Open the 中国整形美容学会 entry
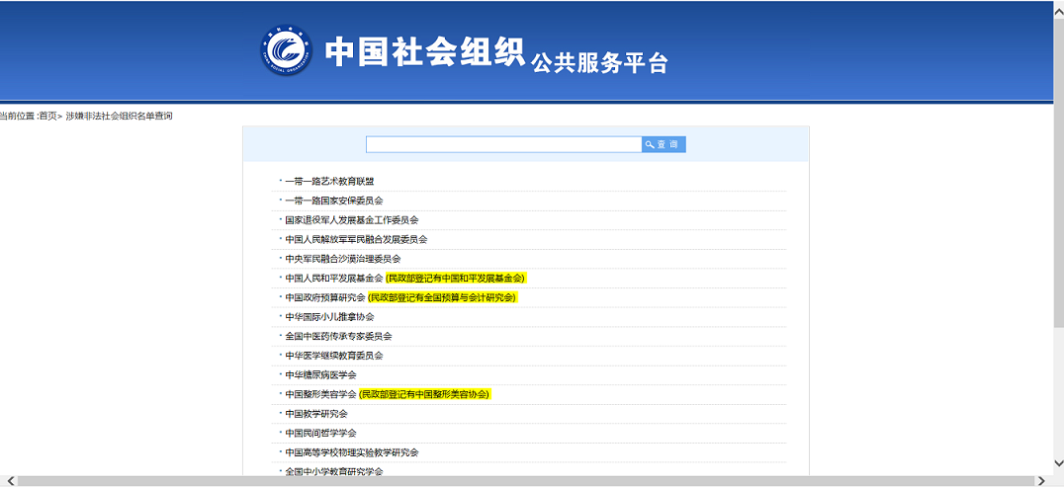Image resolution: width=1064 pixels, height=487 pixels. 320,394
